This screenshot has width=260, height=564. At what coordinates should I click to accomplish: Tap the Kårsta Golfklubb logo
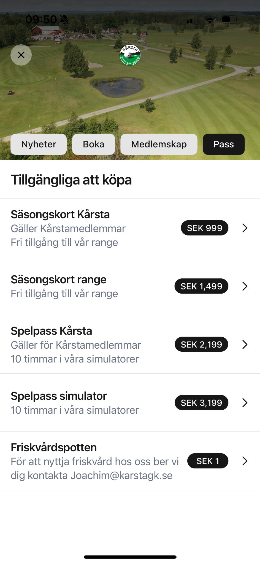point(130,55)
